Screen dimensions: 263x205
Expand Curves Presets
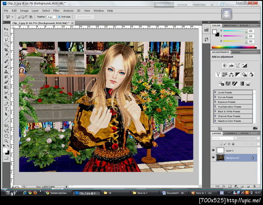click(x=215, y=97)
